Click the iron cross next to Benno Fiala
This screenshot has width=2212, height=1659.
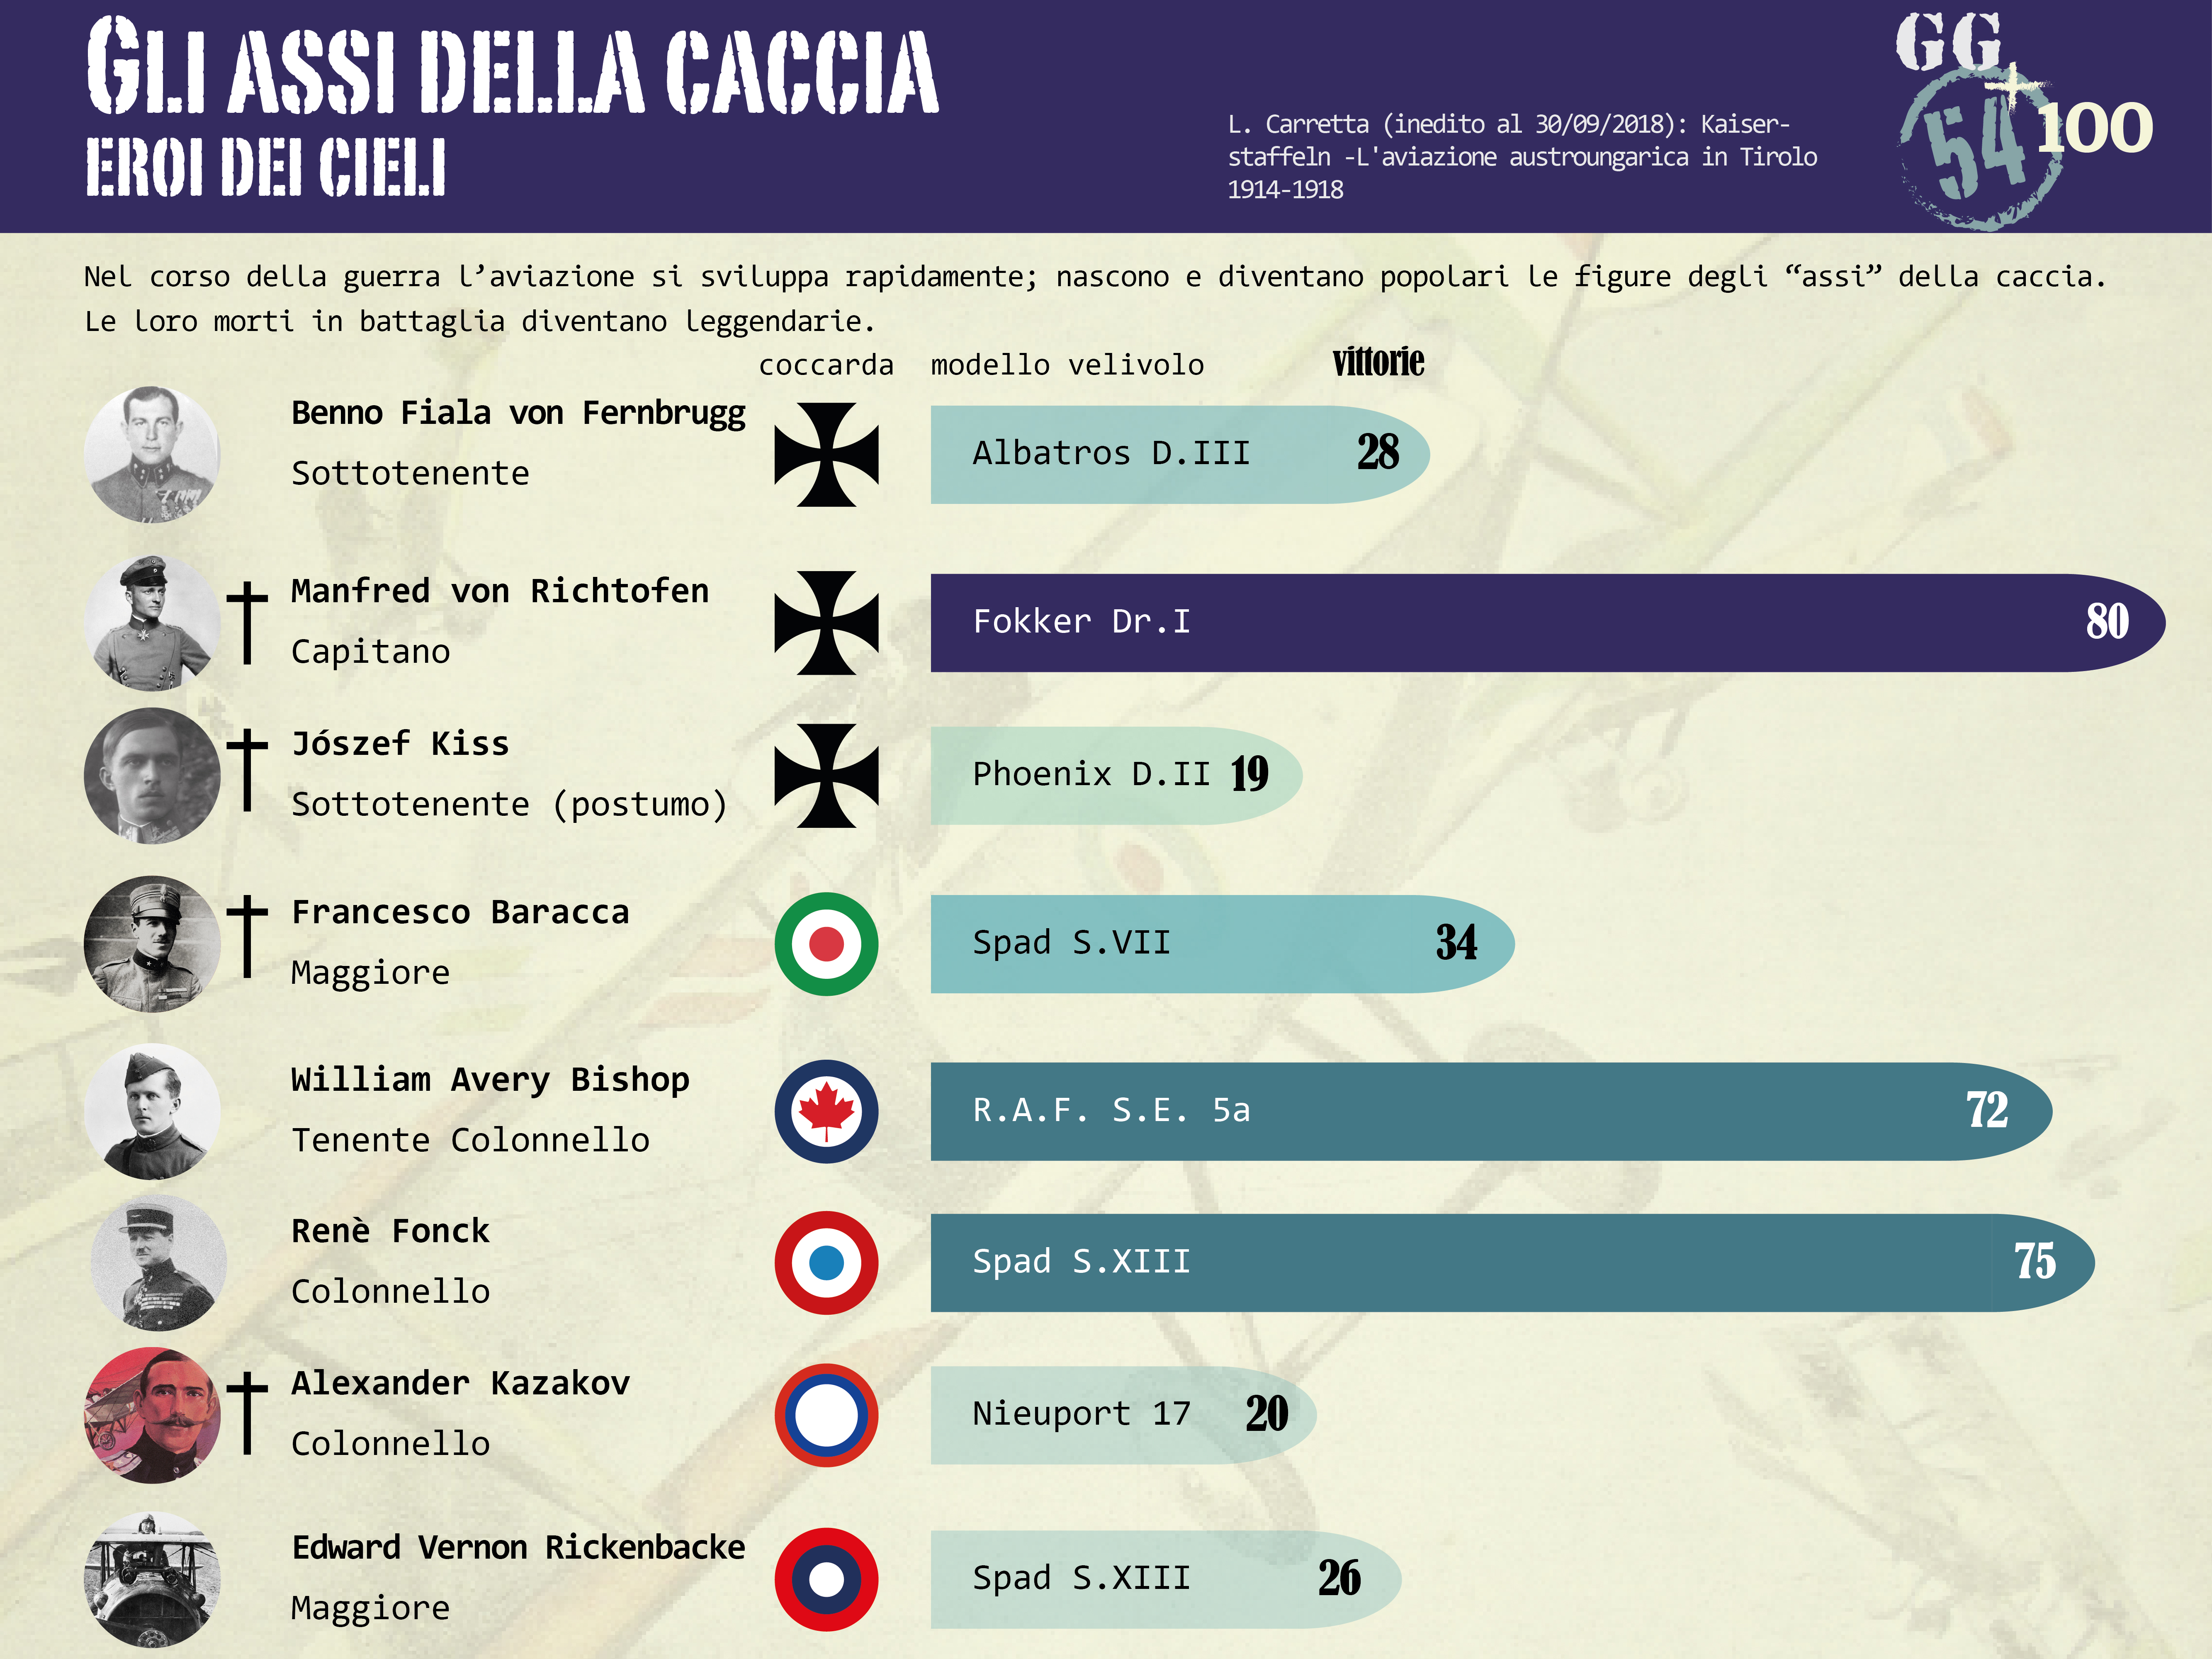click(x=826, y=454)
